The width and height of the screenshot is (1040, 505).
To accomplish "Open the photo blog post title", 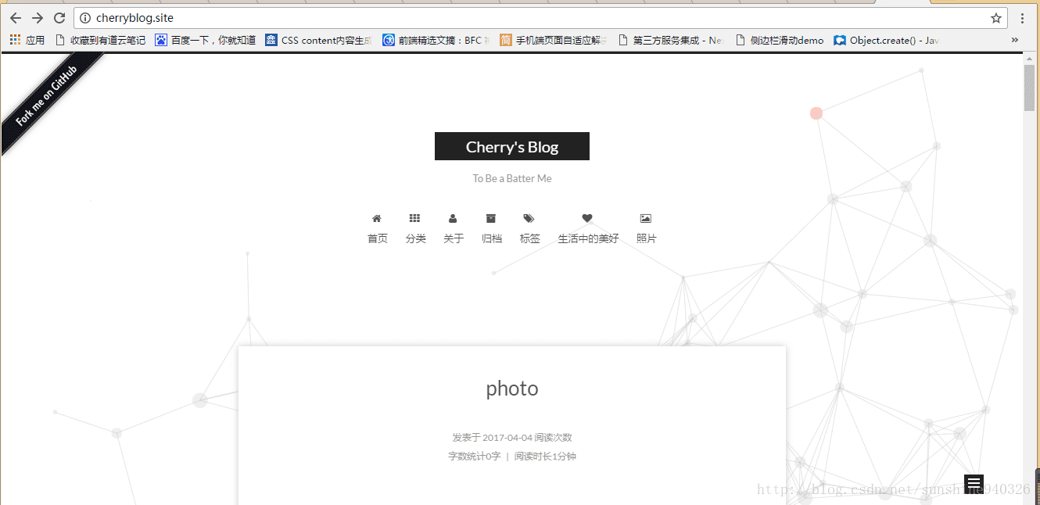I will [x=511, y=389].
